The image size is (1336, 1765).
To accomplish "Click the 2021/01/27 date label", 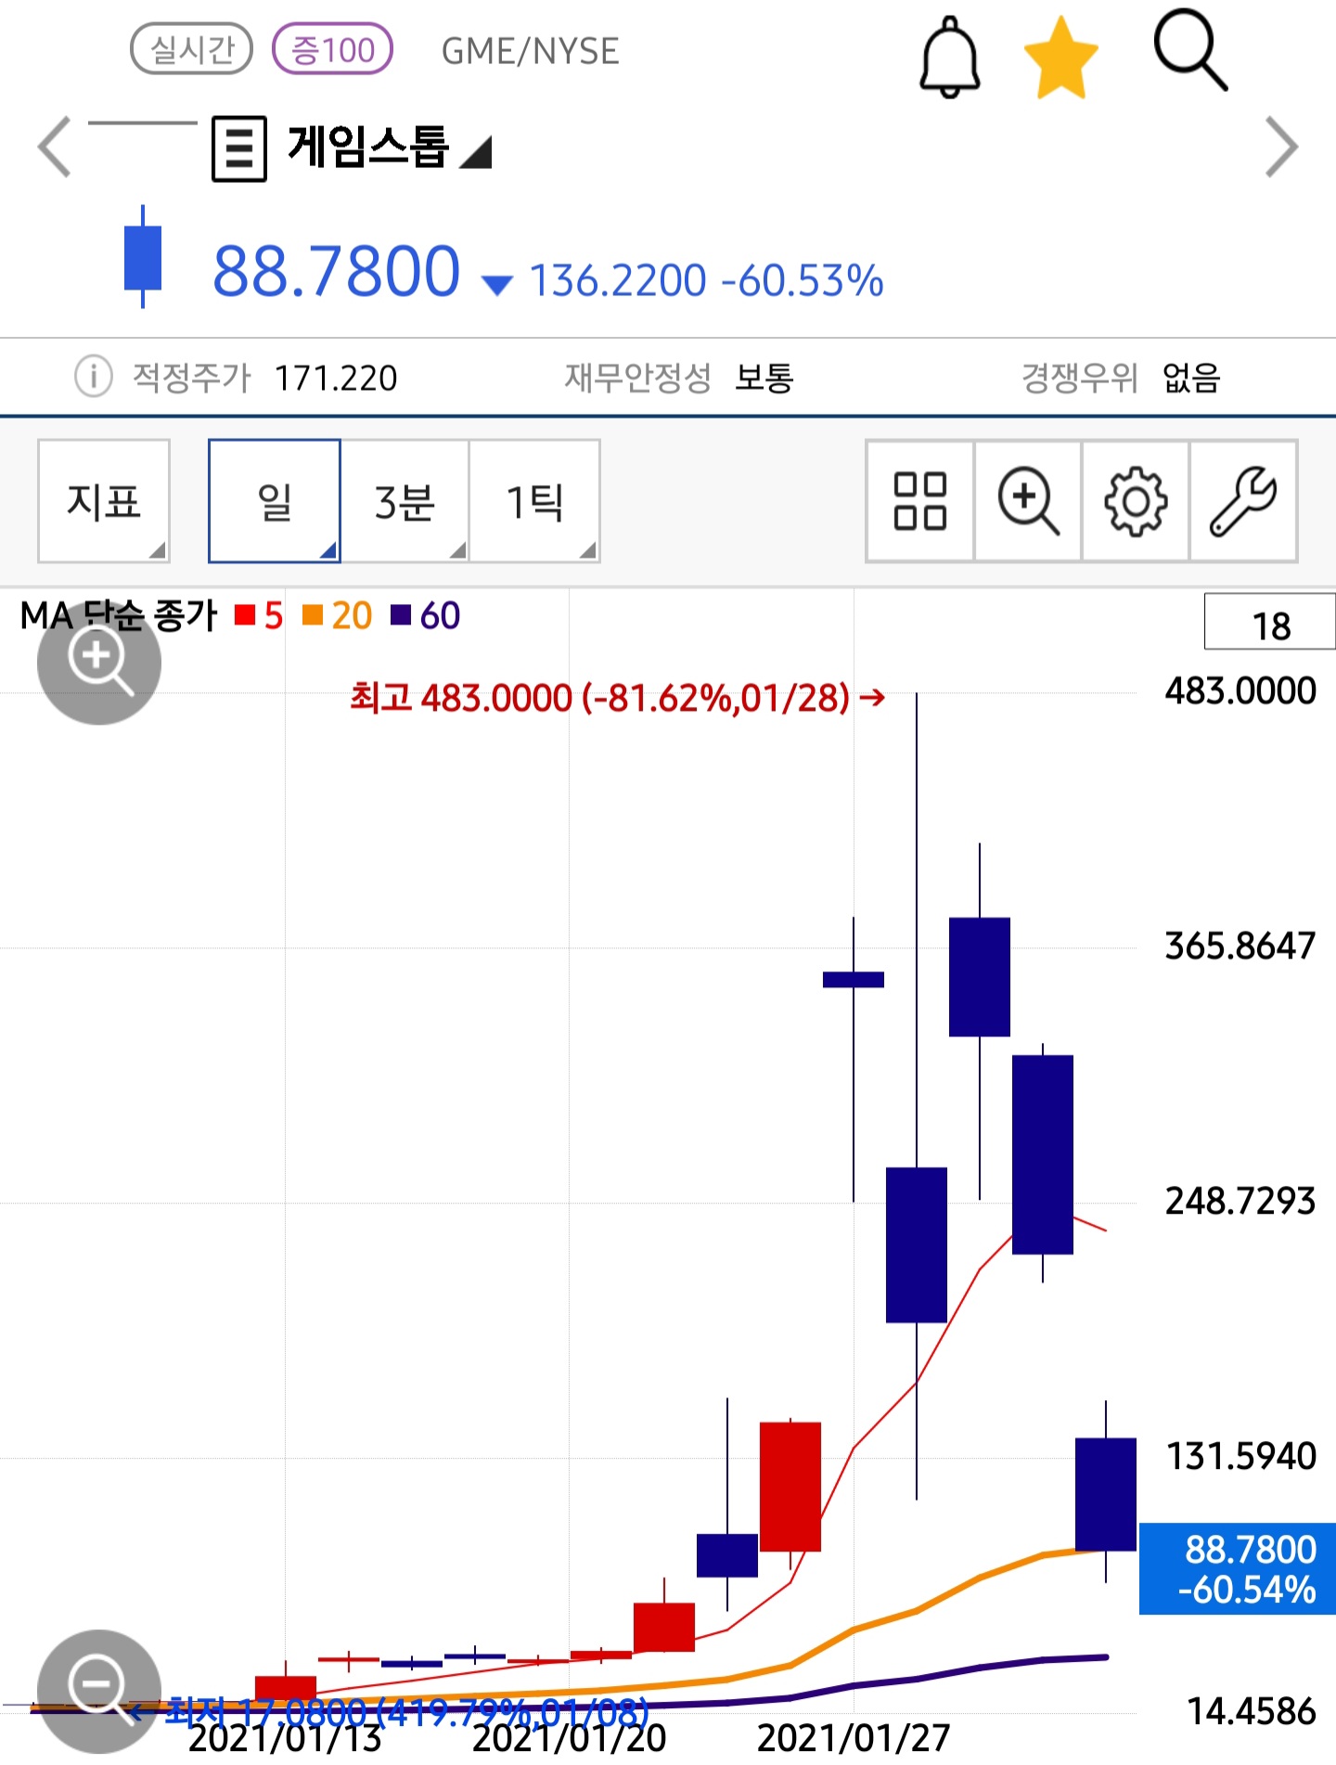I will coord(854,1738).
